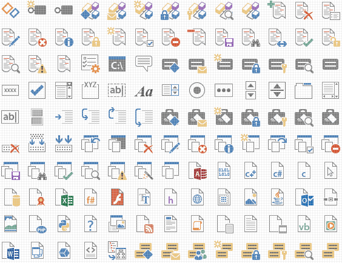Click the file with mouse cursor icon
Viewport: 342px width, 263px height.
coord(330,170)
